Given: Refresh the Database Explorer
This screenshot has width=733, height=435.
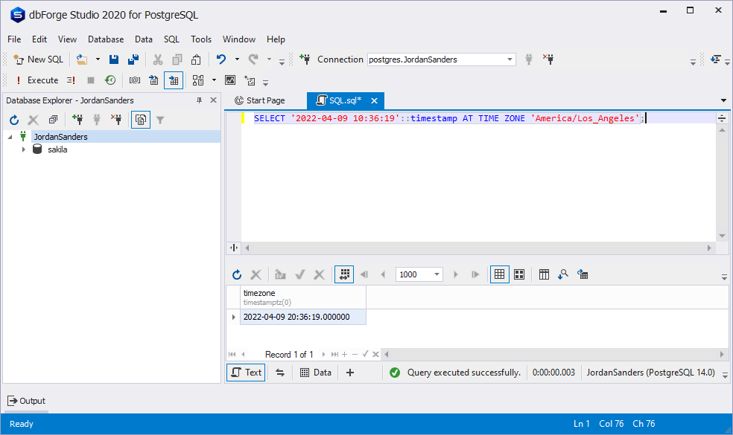Looking at the screenshot, I should (x=13, y=119).
